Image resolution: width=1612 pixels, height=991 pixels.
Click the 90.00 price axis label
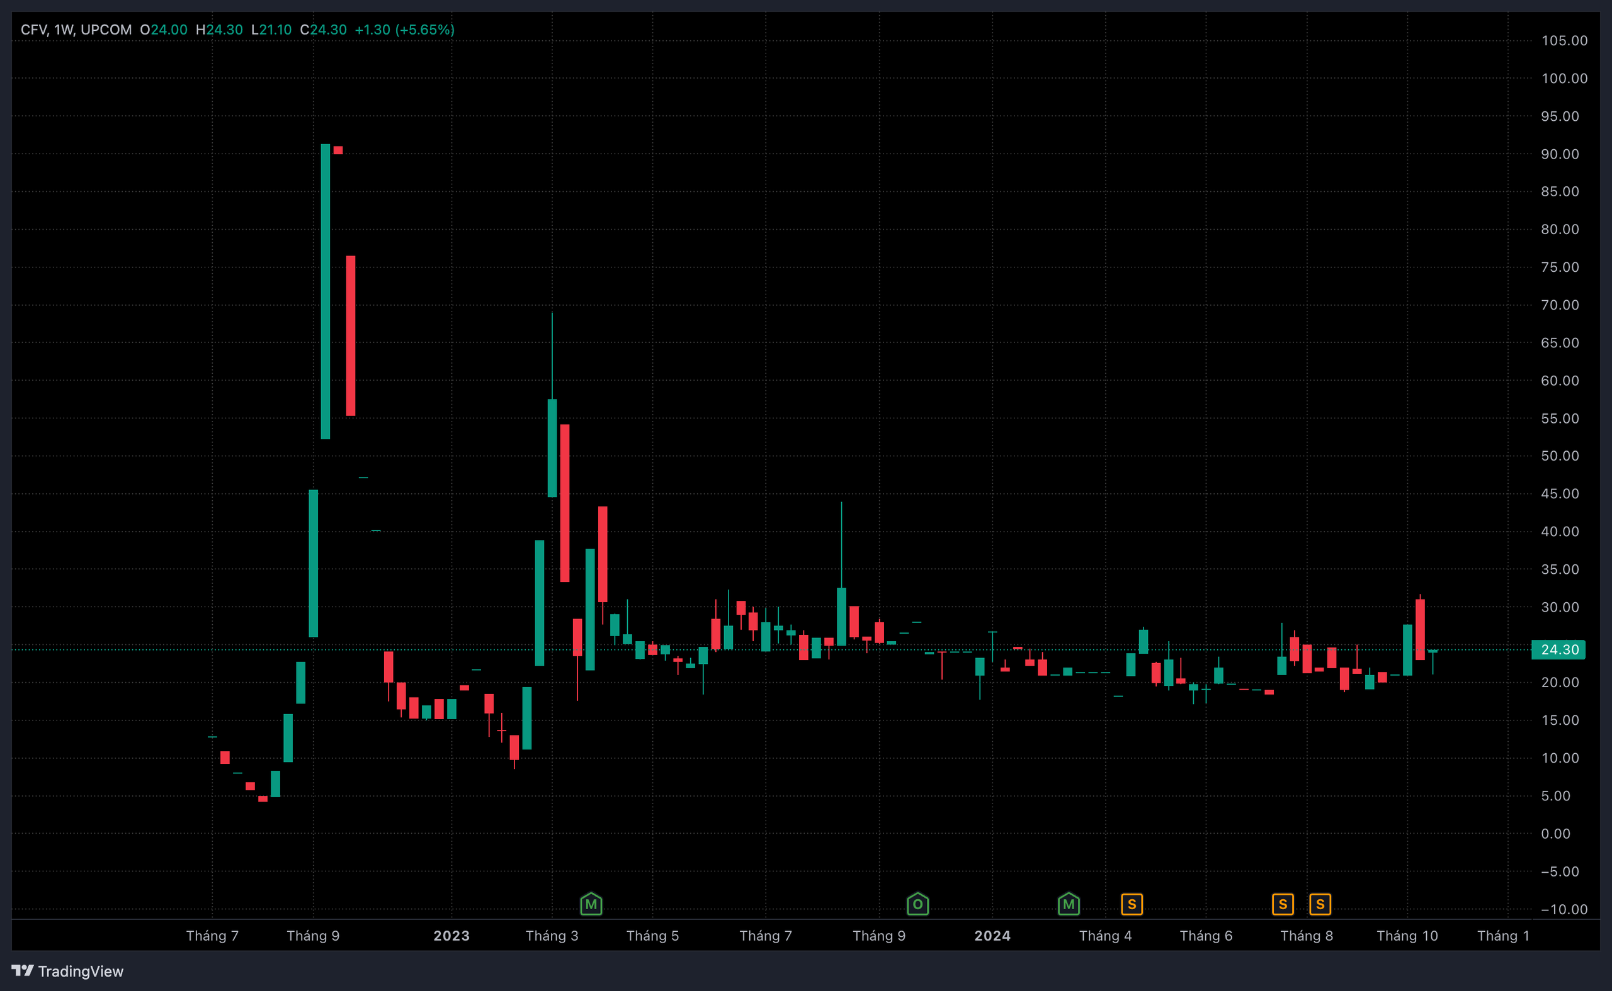pyautogui.click(x=1560, y=154)
